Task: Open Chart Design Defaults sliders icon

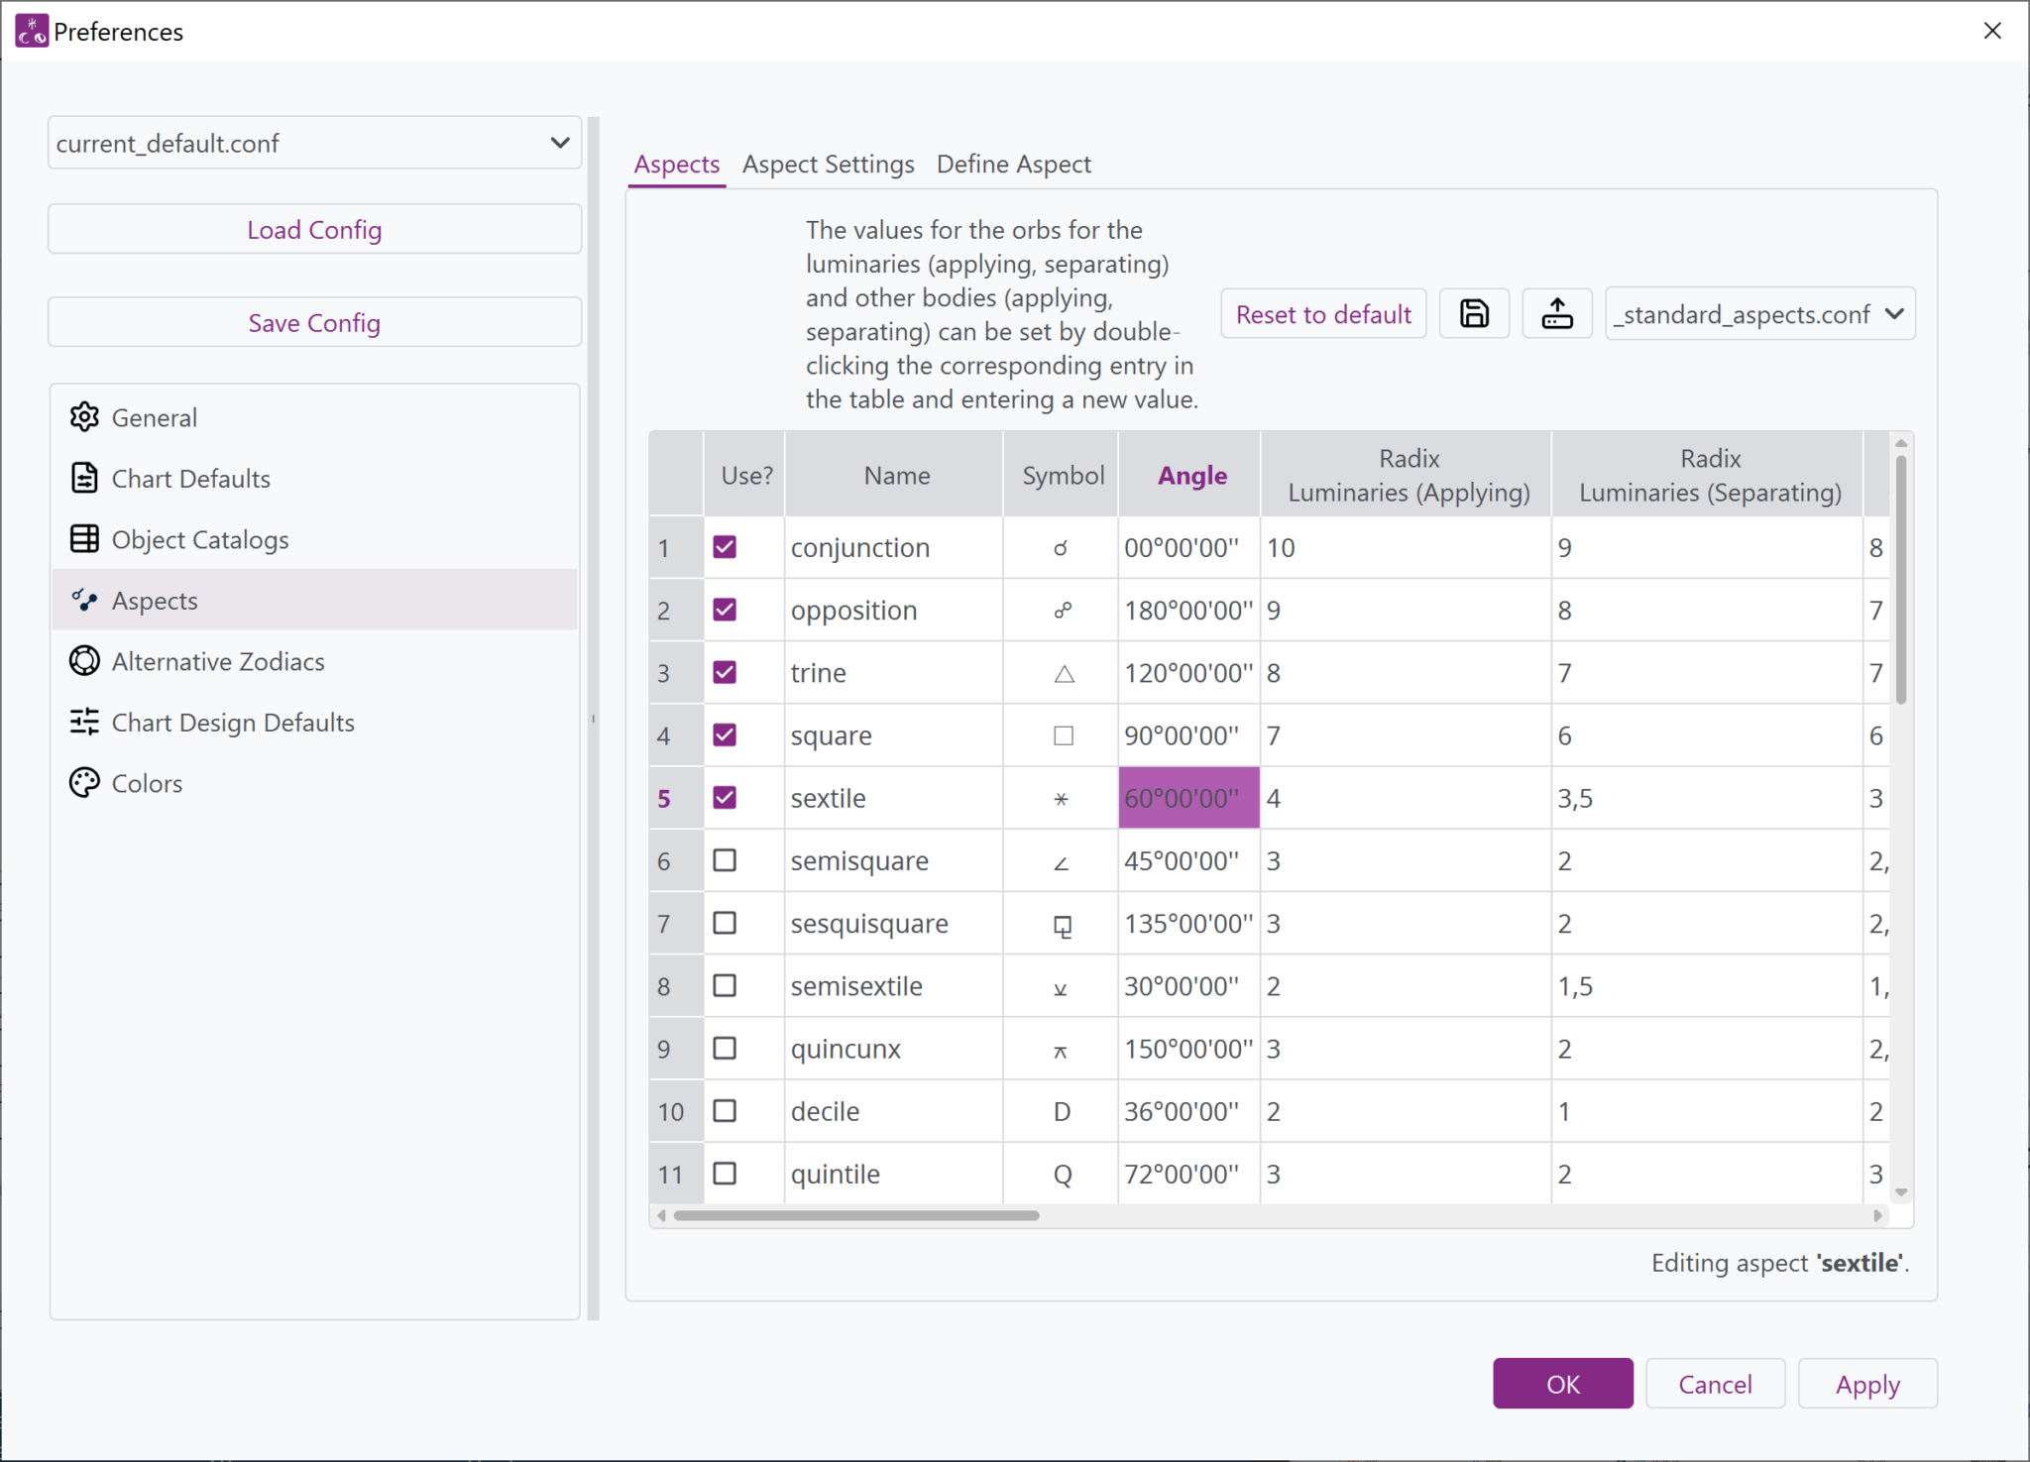Action: pos(84,723)
